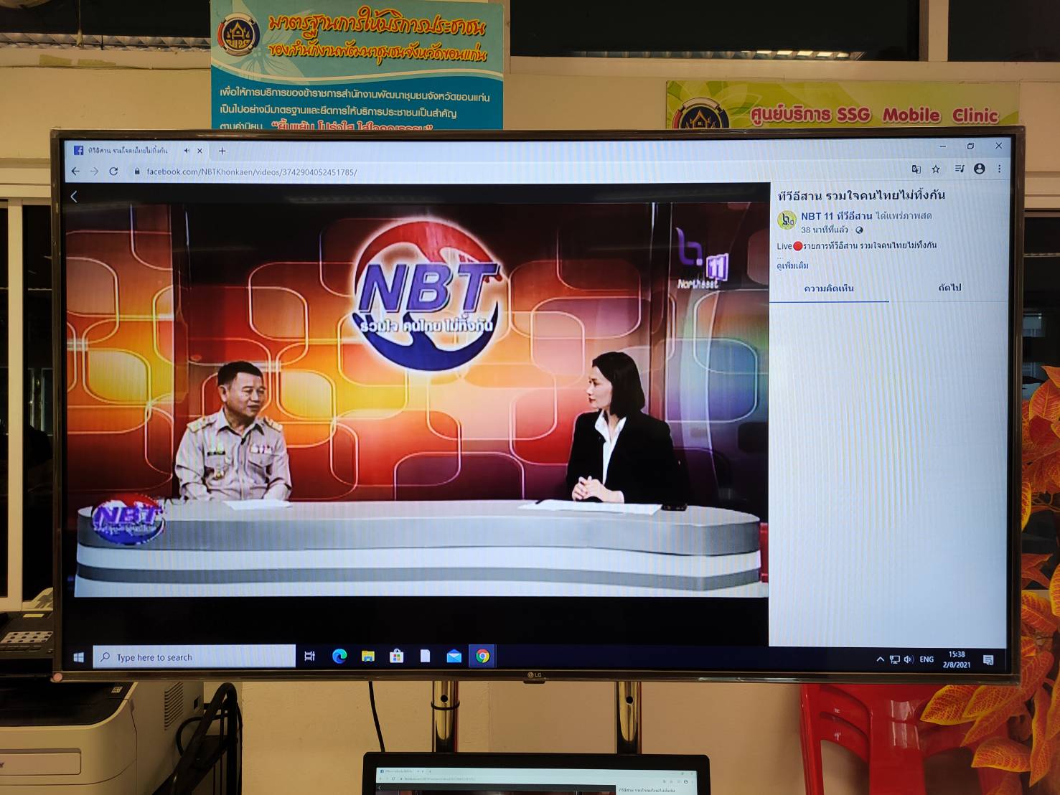The width and height of the screenshot is (1060, 795).
Task: View site info via the padlock icon
Action: tap(136, 171)
